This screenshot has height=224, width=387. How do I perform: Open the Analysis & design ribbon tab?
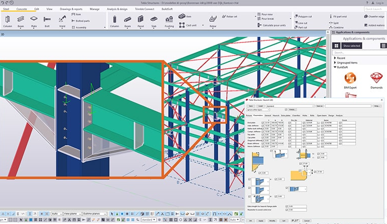[117, 9]
